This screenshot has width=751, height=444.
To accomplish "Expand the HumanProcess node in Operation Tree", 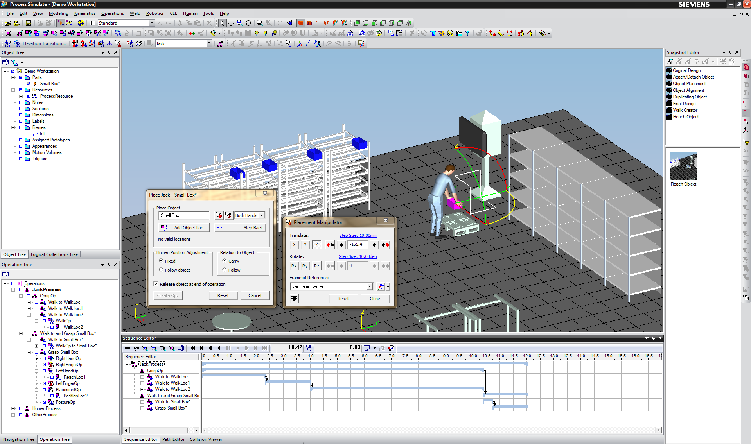I will (13, 408).
